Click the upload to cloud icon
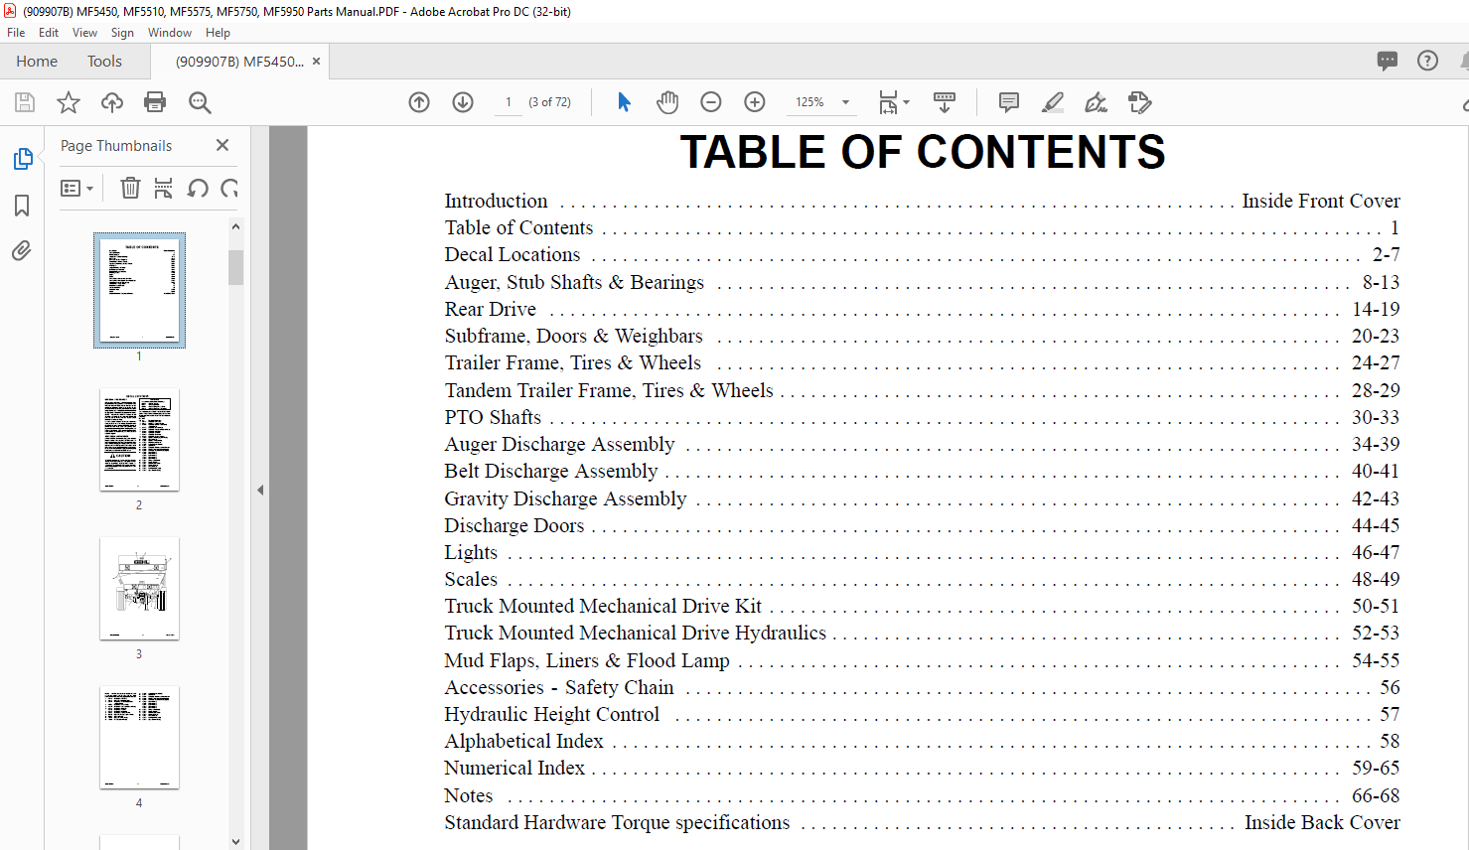This screenshot has height=850, width=1469. coord(112,102)
